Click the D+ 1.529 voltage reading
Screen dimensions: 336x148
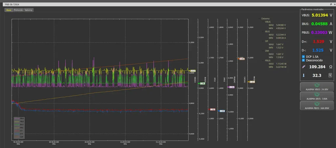[319, 42]
